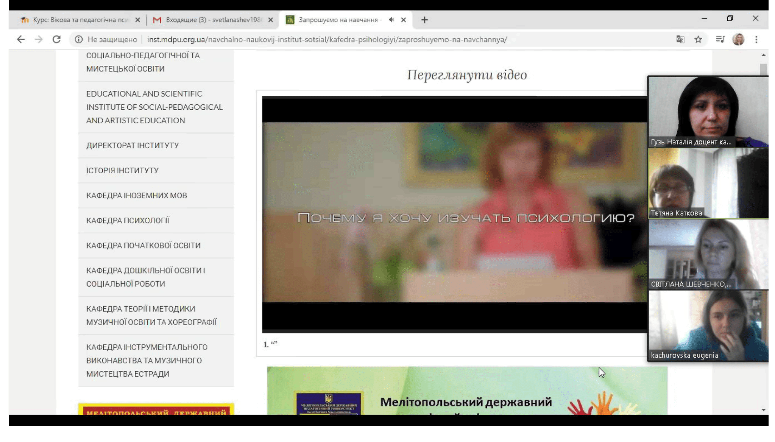Open the 'Не защищено' site info icon

pyautogui.click(x=79, y=39)
